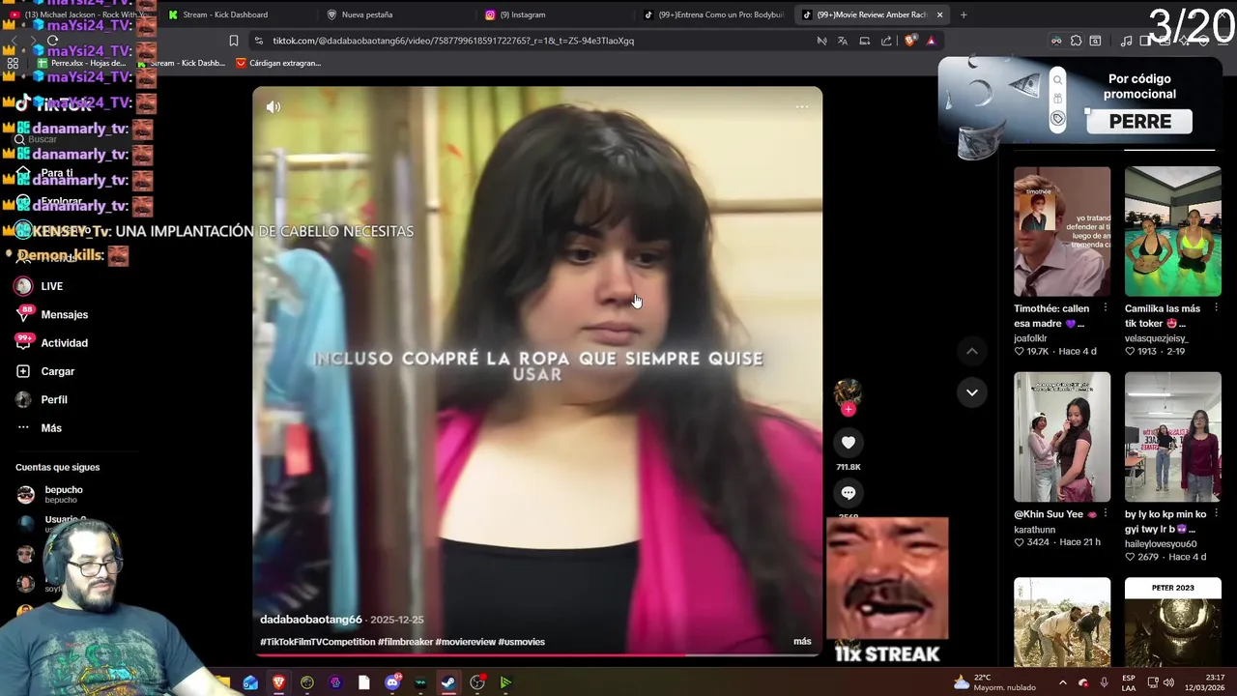Open the by ly ko kp min ko thumbnail
1237x696 pixels.
1172,437
